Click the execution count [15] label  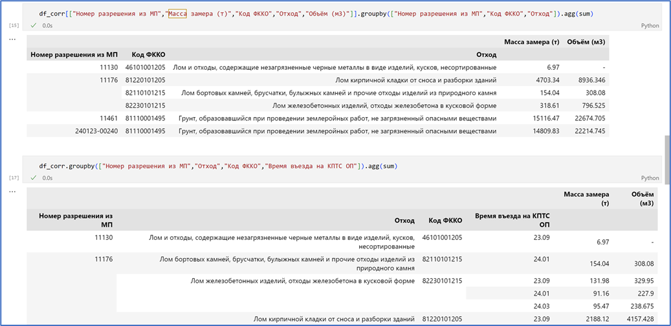pos(14,26)
